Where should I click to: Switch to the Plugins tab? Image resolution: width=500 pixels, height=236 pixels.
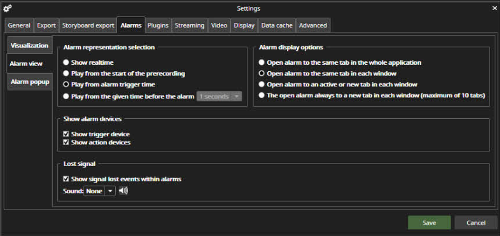click(158, 26)
